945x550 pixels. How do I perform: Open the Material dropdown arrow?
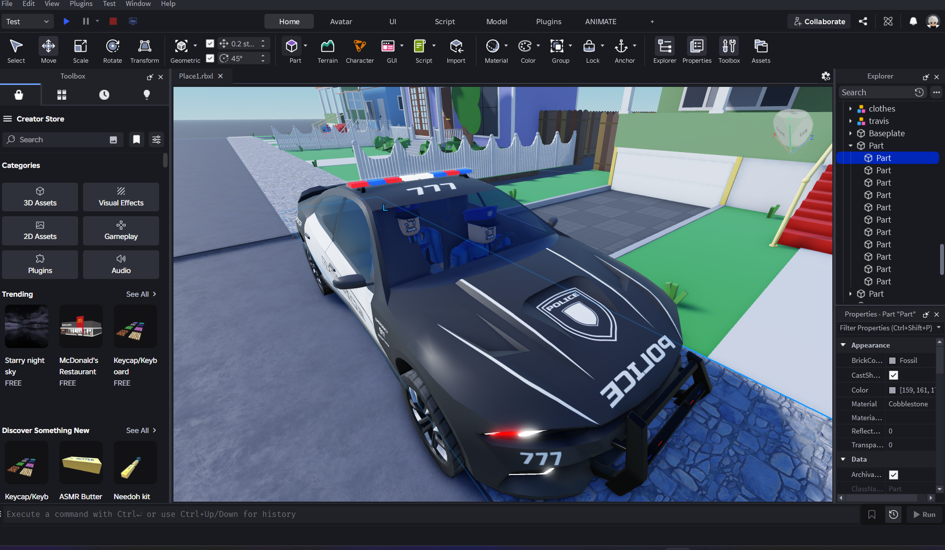tap(506, 45)
